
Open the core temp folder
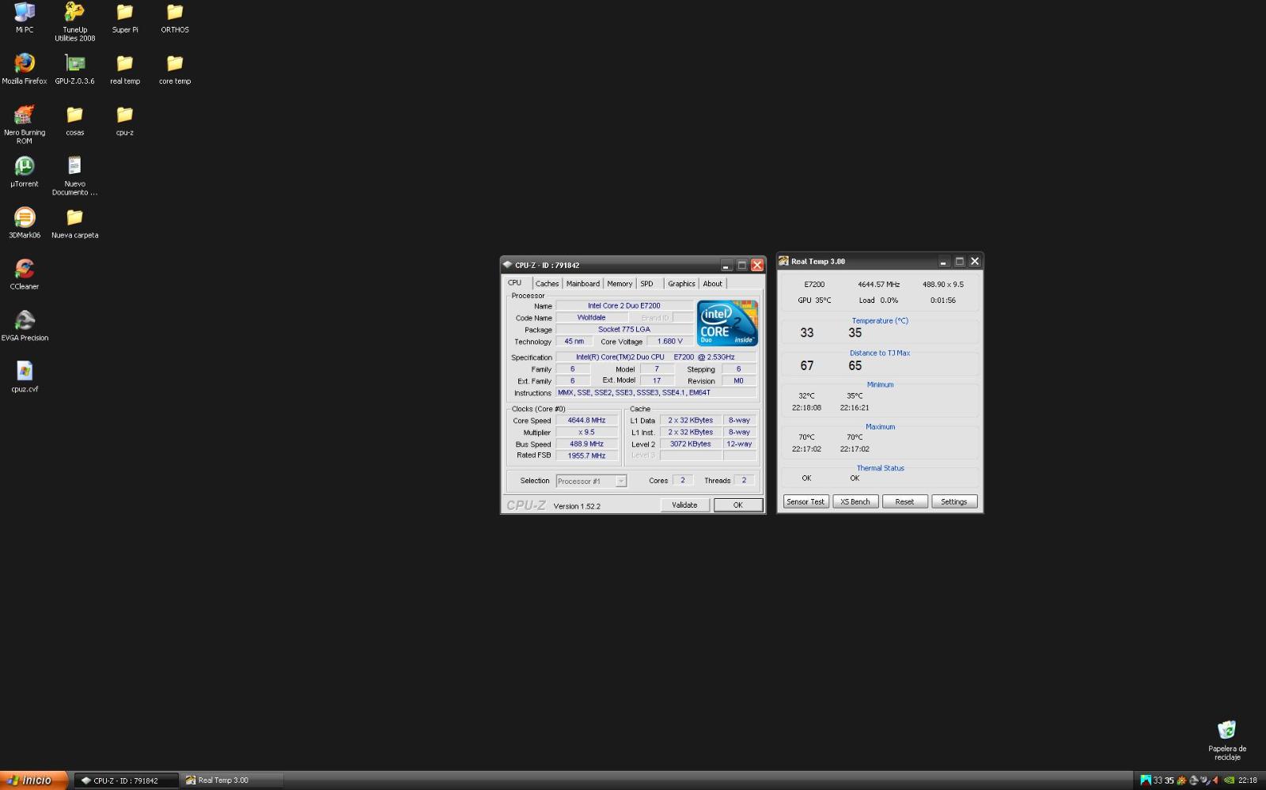pos(175,68)
